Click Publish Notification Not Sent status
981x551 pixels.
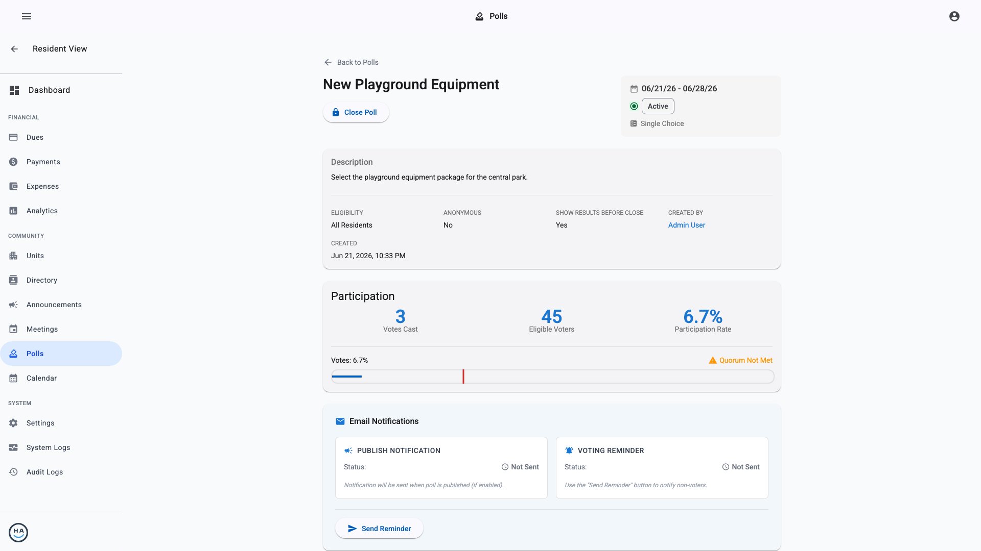[x=520, y=467]
